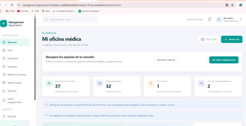246x126 pixels.
Task: Click the stethoscope icon for Médicos y horarios
Action: click(x=4, y=75)
